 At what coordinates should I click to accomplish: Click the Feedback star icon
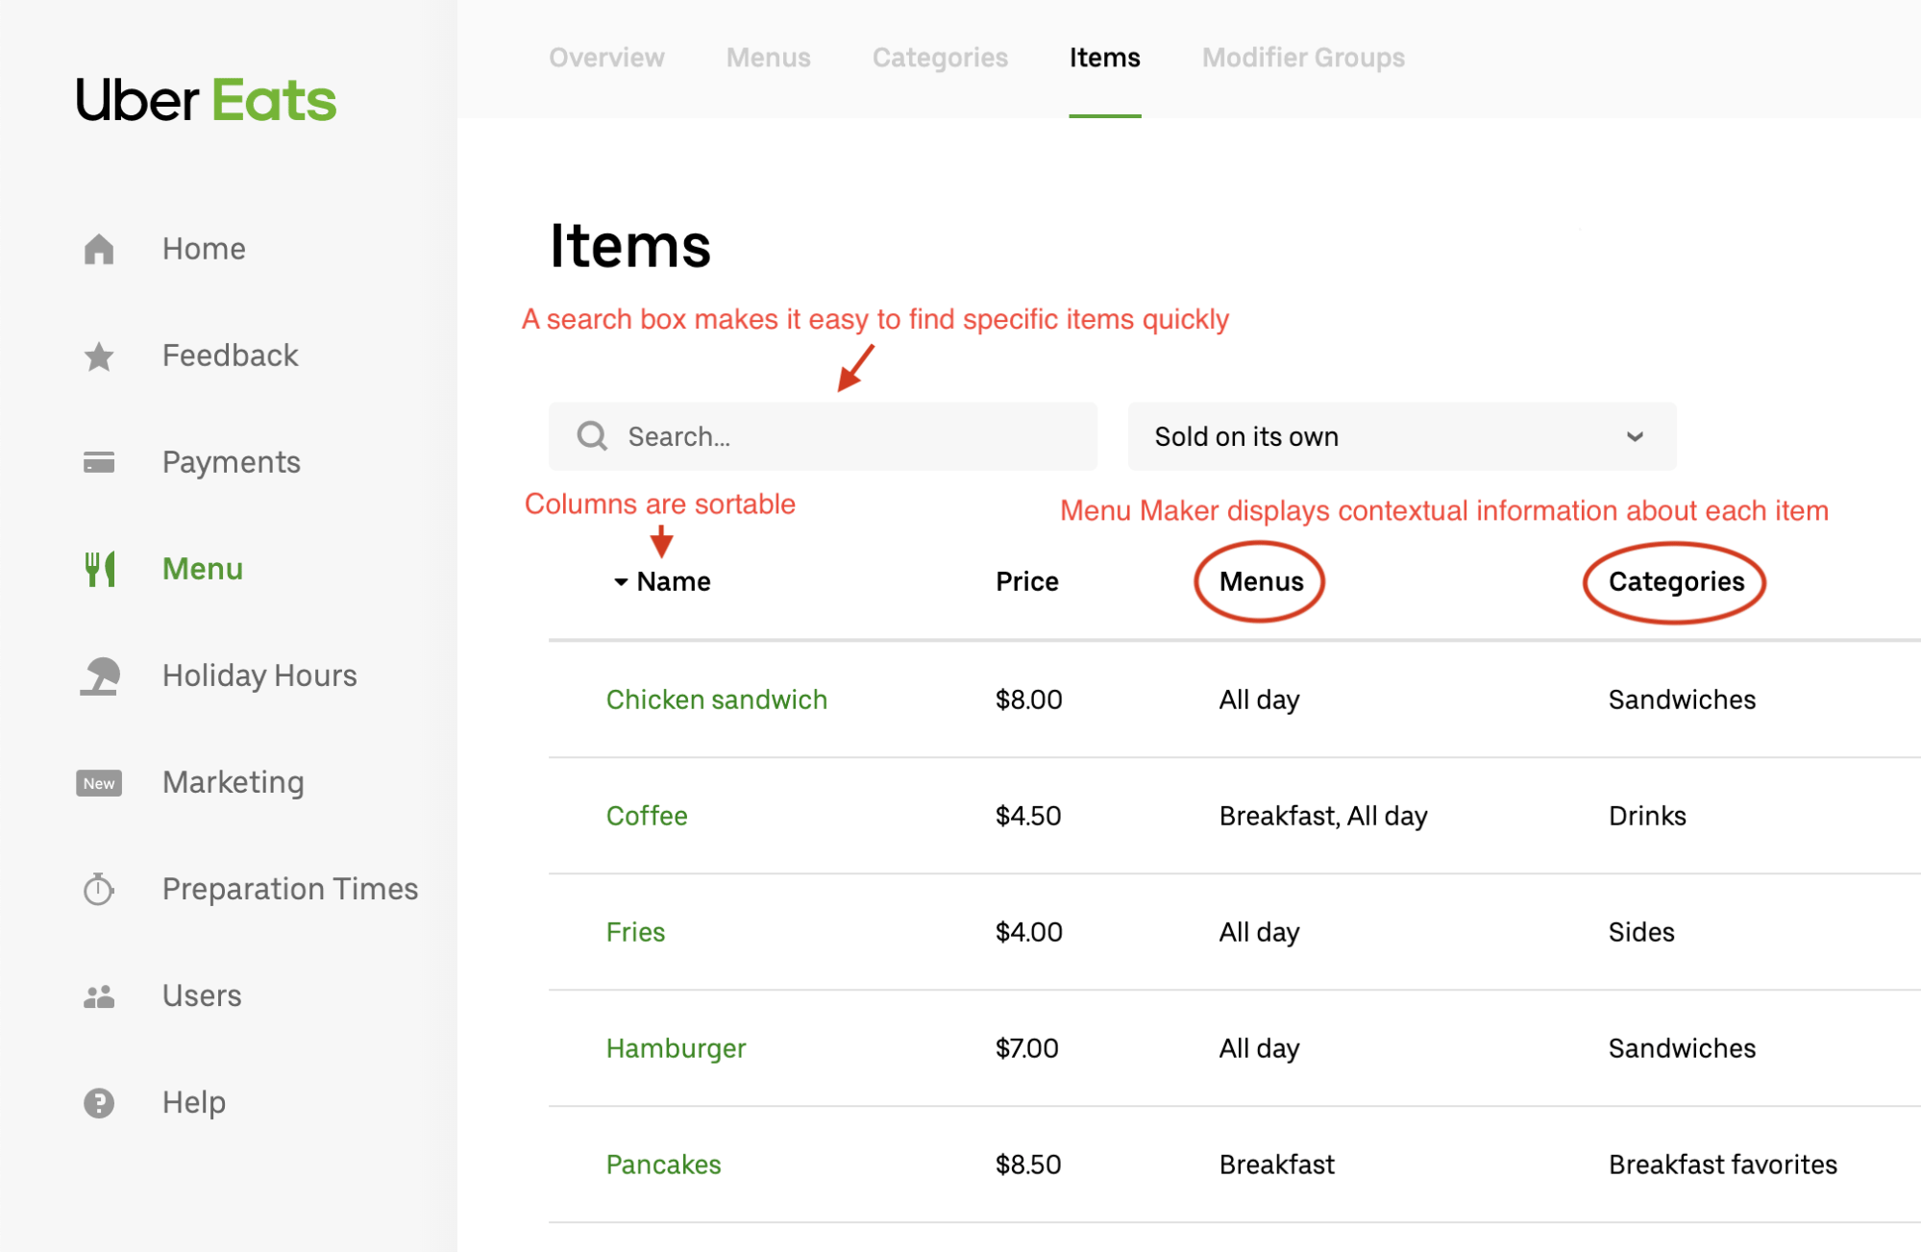99,356
